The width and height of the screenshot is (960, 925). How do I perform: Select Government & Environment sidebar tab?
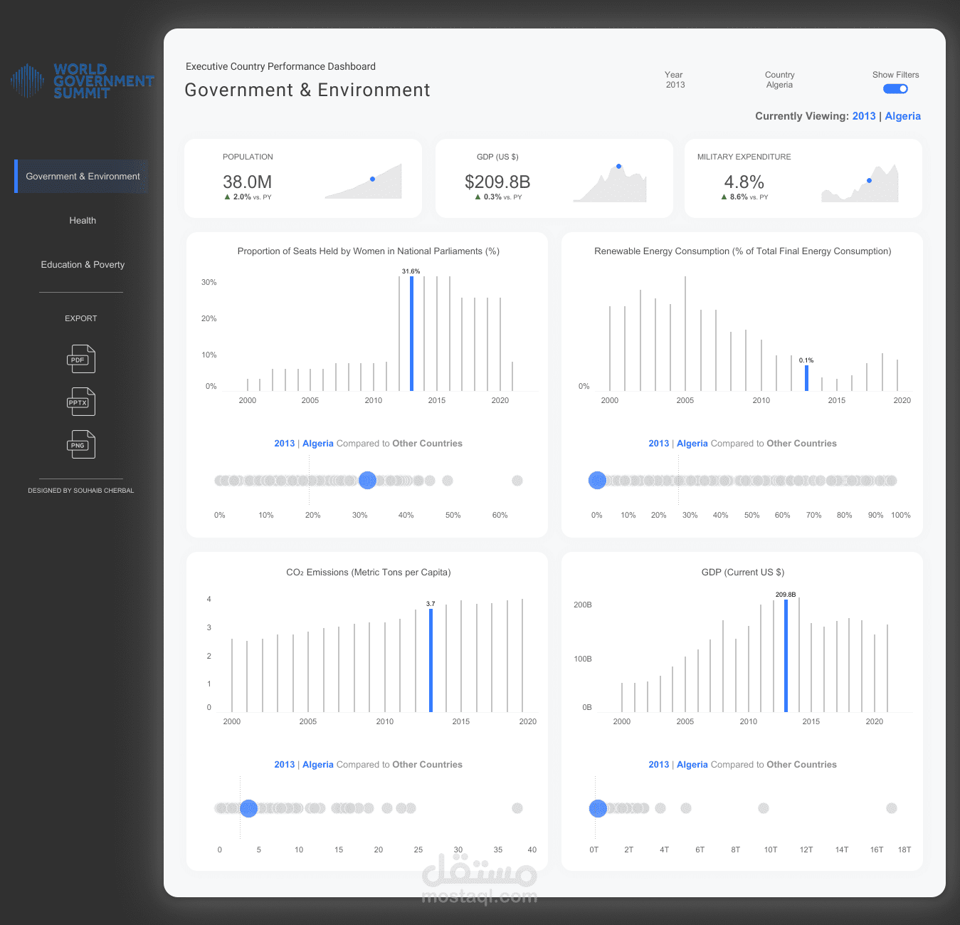83,177
